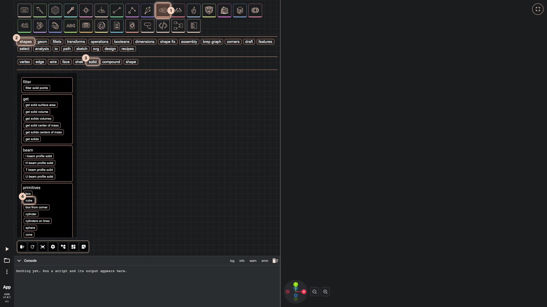Select the compound sub-tab
This screenshot has width=547, height=307.
point(111,62)
